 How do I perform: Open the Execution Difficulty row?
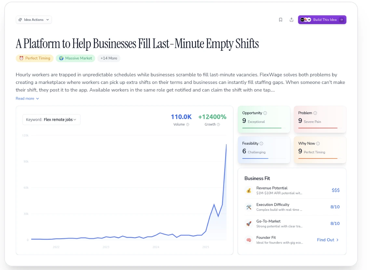tap(292, 207)
